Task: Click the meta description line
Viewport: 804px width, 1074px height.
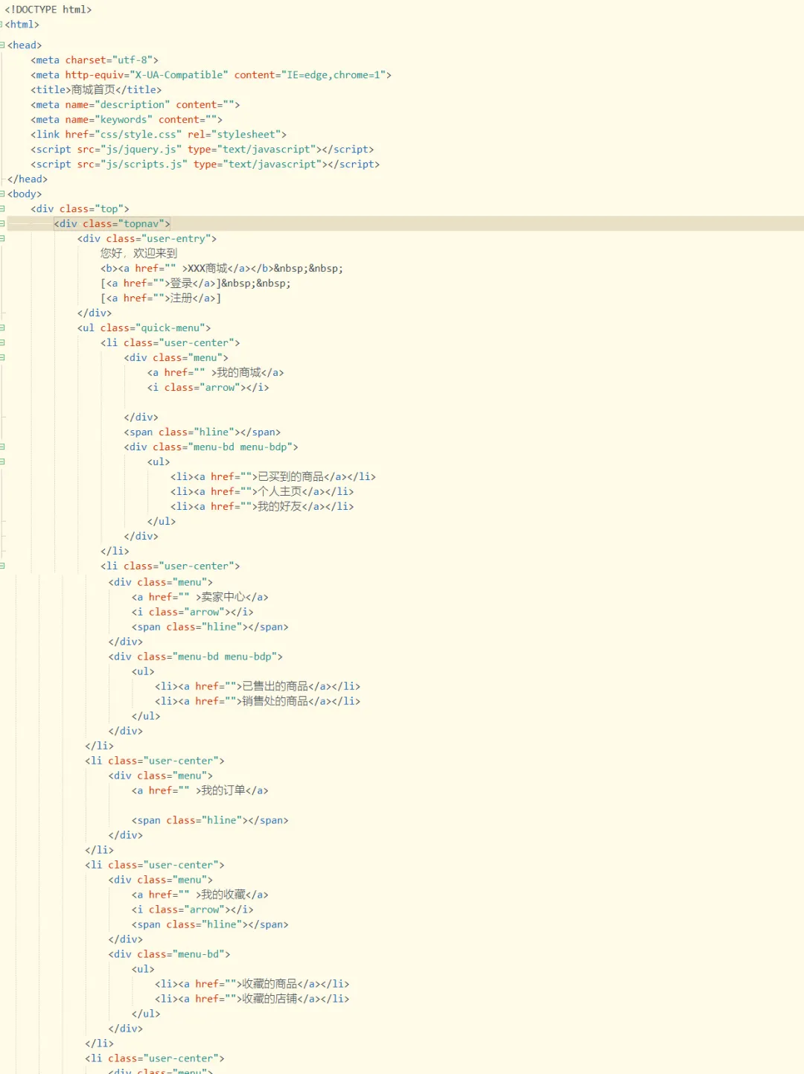Action: [x=135, y=105]
